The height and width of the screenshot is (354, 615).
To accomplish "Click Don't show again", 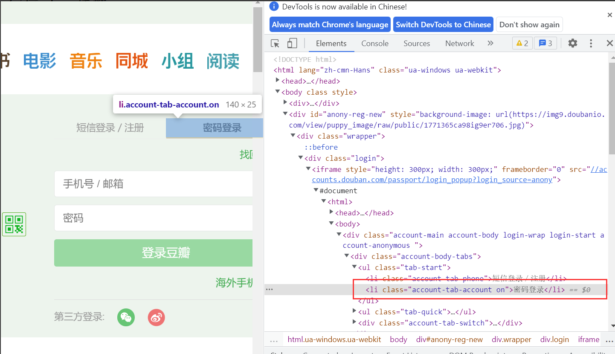I will pos(529,24).
